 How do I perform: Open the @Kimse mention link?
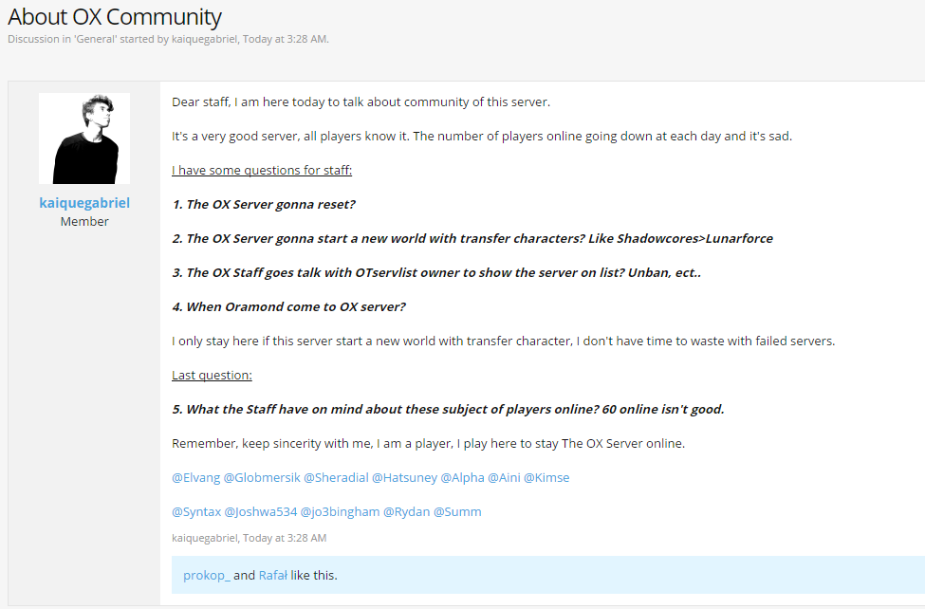coord(546,477)
